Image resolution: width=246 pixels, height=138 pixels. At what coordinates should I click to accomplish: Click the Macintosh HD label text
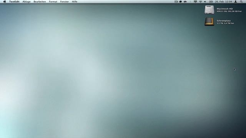coord(224,9)
